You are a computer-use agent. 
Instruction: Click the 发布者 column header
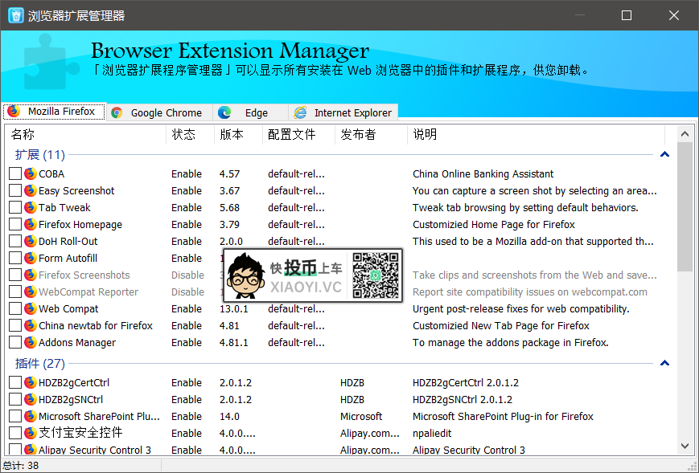point(371,134)
